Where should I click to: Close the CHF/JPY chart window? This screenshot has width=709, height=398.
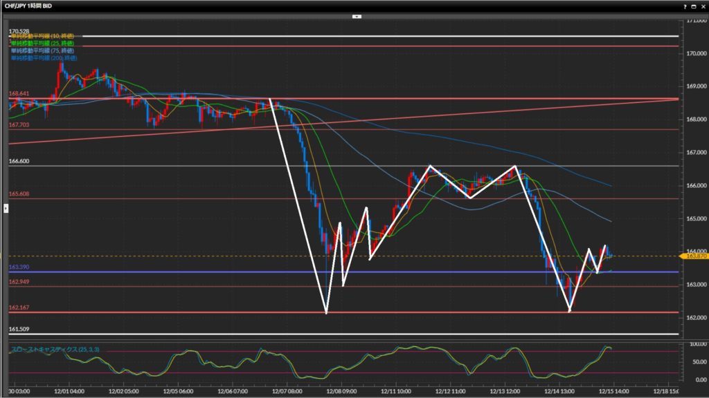702,6
